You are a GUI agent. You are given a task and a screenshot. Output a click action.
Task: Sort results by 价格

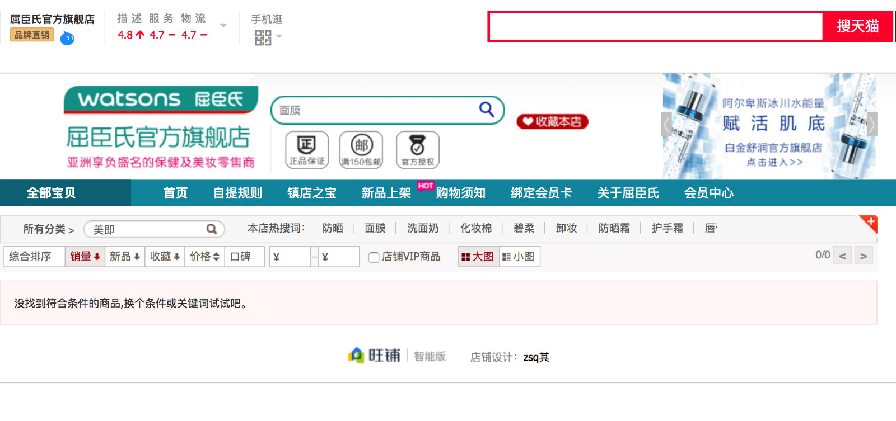204,257
